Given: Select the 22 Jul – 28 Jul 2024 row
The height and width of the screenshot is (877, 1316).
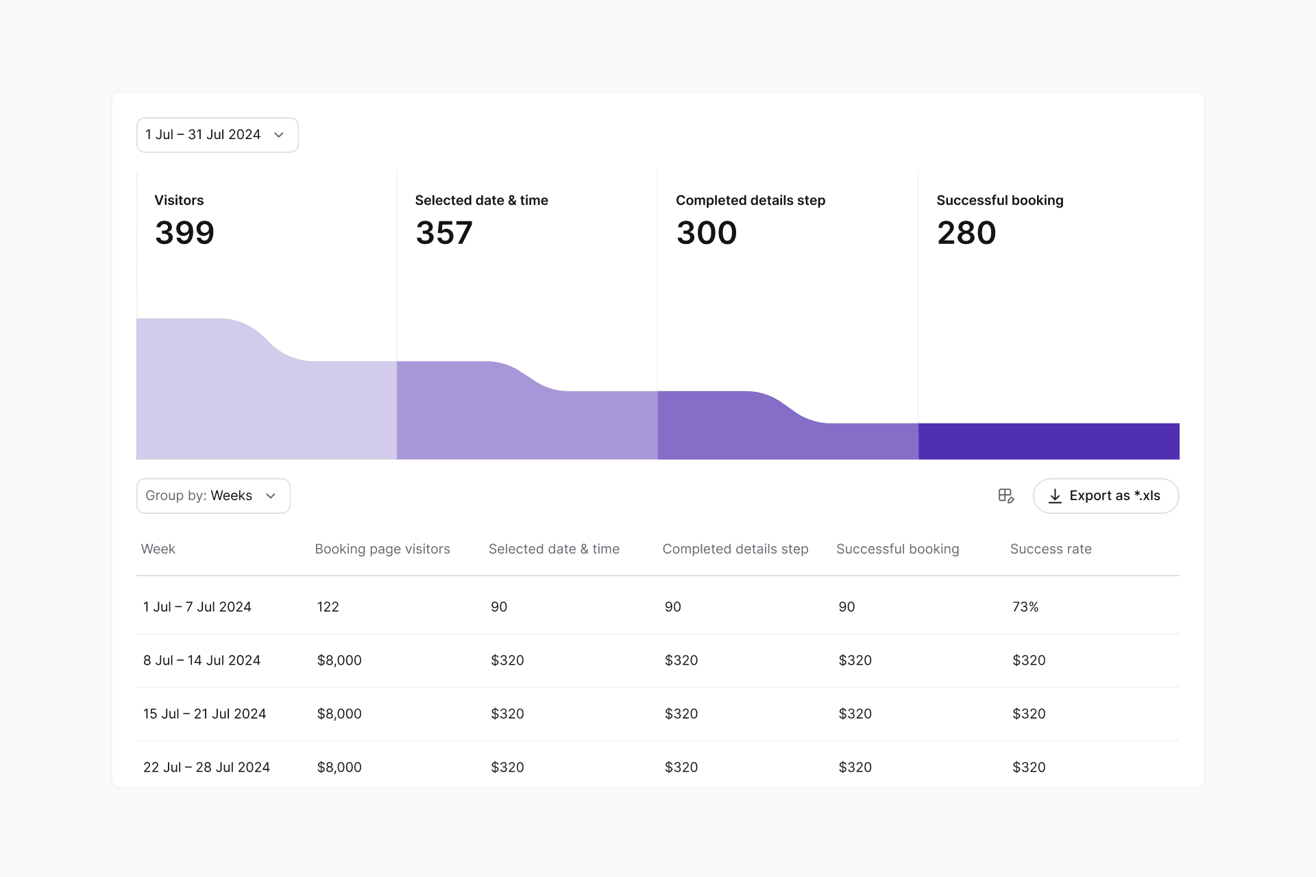Looking at the screenshot, I should 206,767.
